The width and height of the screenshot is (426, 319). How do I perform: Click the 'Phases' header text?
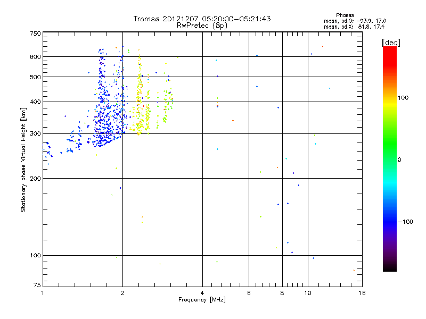345,15
